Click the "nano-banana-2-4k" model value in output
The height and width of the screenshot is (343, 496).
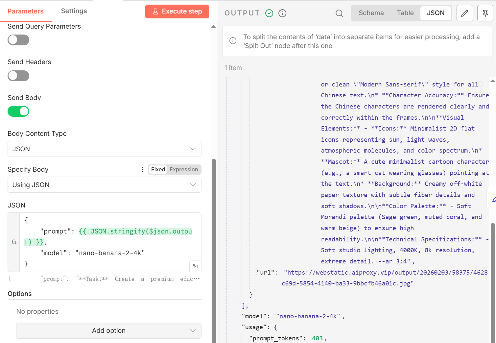[x=308, y=316]
